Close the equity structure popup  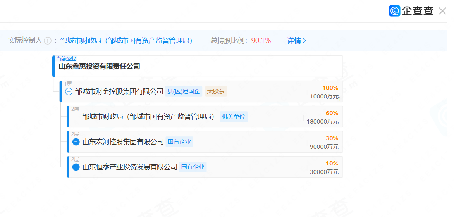pos(442,11)
